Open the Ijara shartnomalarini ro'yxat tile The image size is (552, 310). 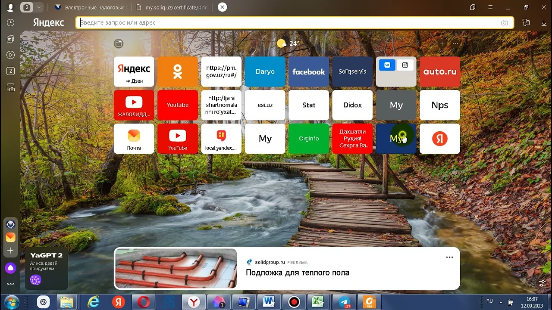[221, 105]
